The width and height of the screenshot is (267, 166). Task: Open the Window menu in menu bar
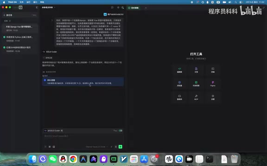(x=35, y=2)
